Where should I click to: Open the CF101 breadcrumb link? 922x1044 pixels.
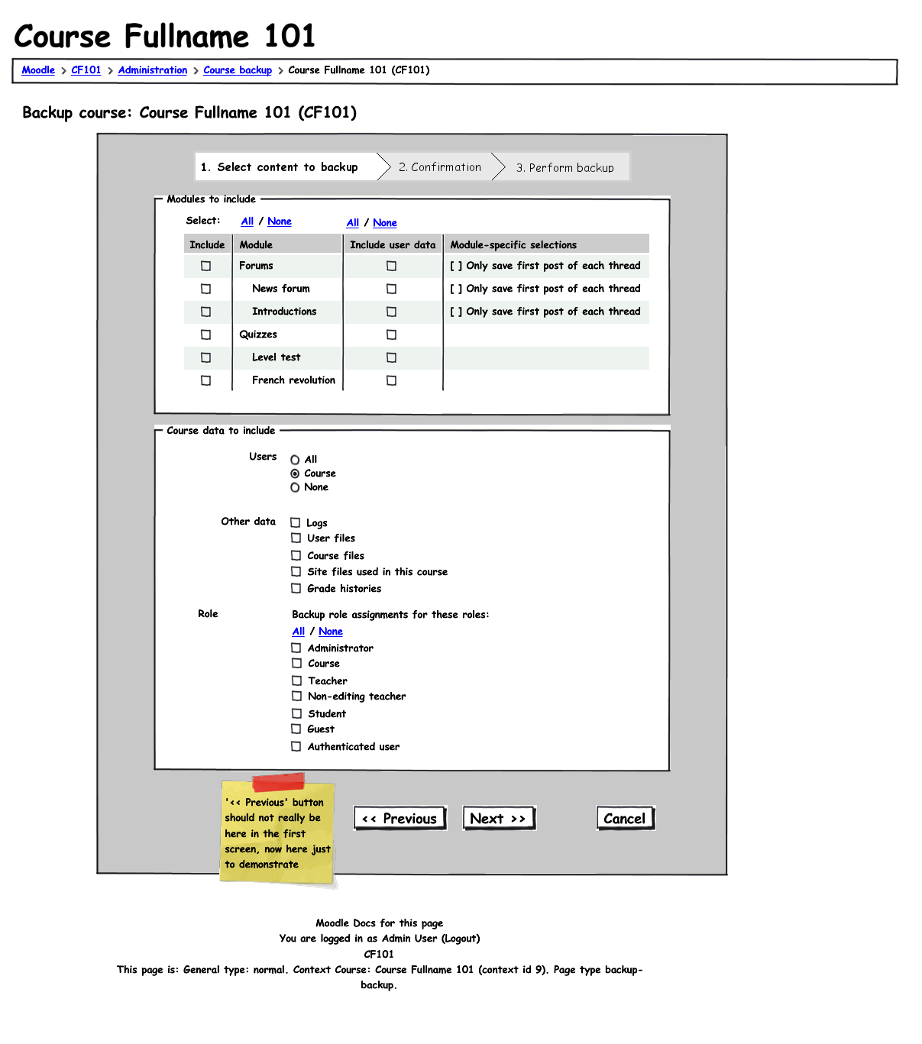click(86, 70)
